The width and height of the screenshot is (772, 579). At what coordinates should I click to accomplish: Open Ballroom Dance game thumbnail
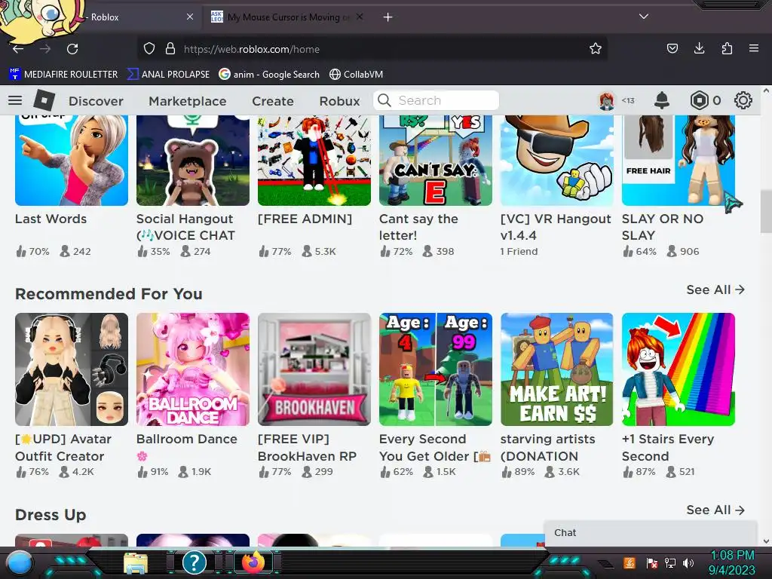pos(193,369)
